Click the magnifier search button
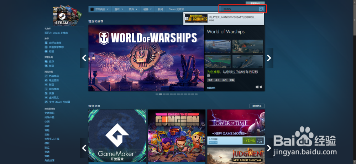Screen dimensions: 356x164 (261, 9)
